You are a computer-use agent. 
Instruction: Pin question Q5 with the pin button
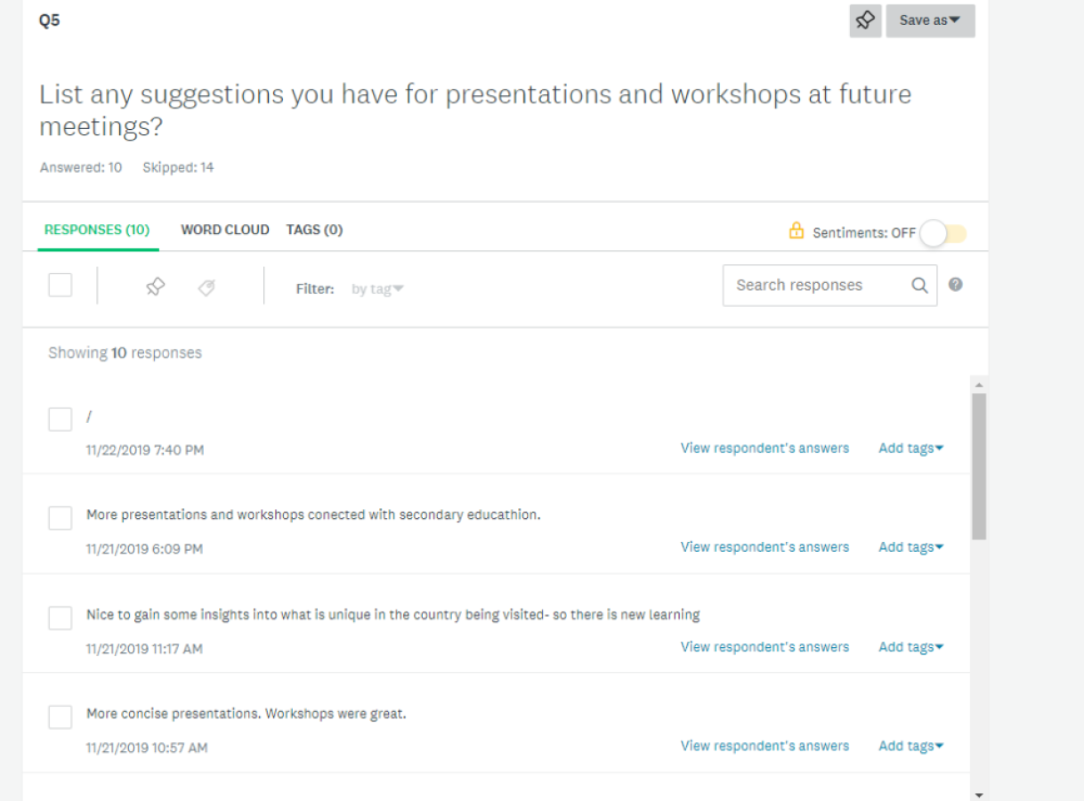point(865,20)
